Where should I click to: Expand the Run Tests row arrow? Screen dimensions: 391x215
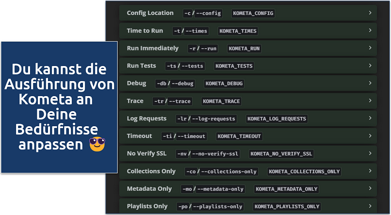click(370, 66)
